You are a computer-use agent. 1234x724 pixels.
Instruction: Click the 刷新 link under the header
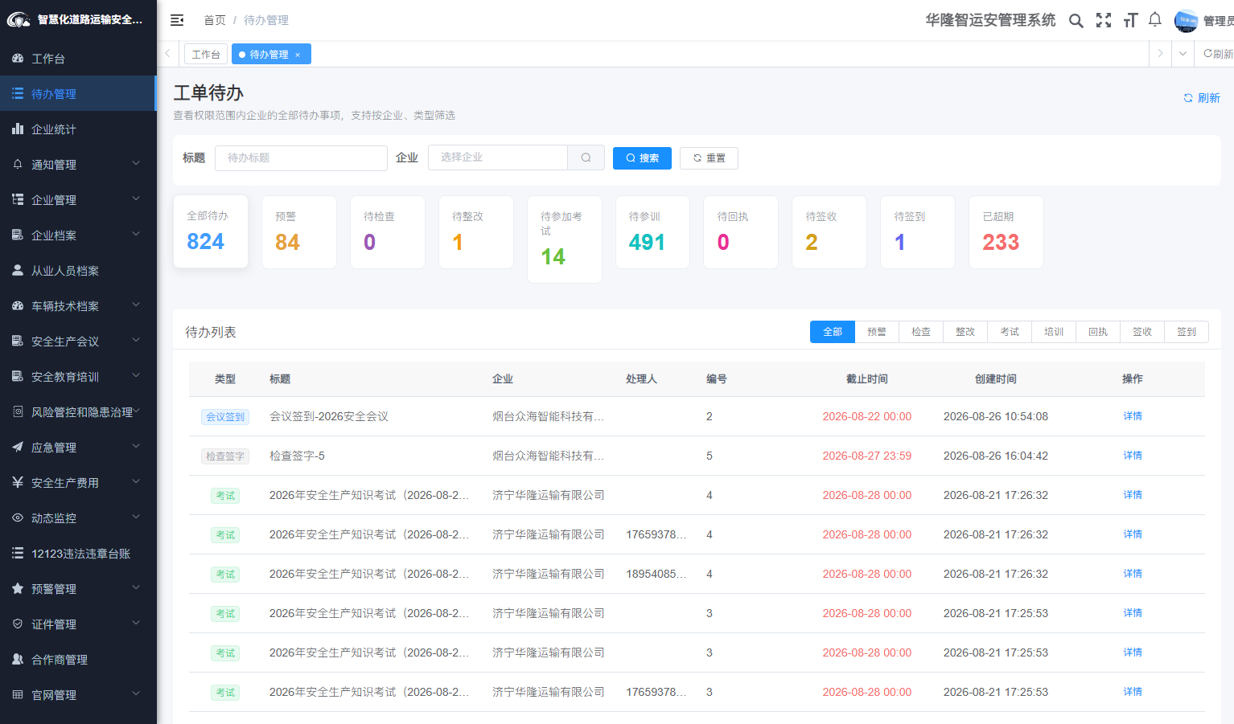pos(1202,98)
